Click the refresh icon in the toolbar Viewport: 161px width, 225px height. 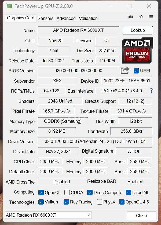tap(141, 17)
